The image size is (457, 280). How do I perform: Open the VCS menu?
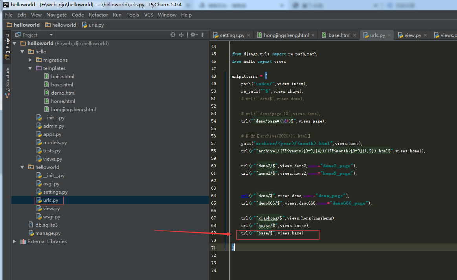[x=149, y=15]
